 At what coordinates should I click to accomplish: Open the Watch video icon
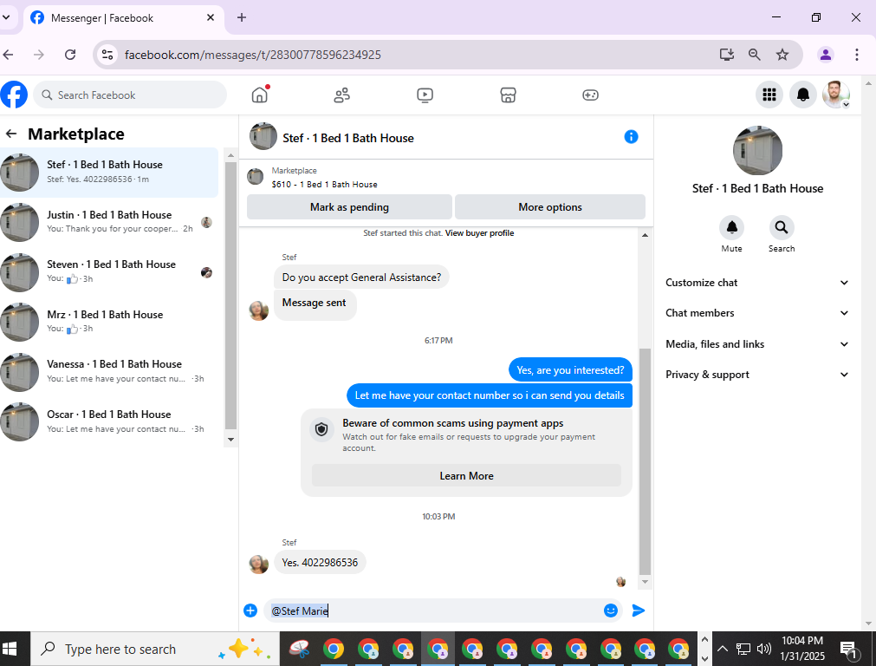pyautogui.click(x=425, y=95)
